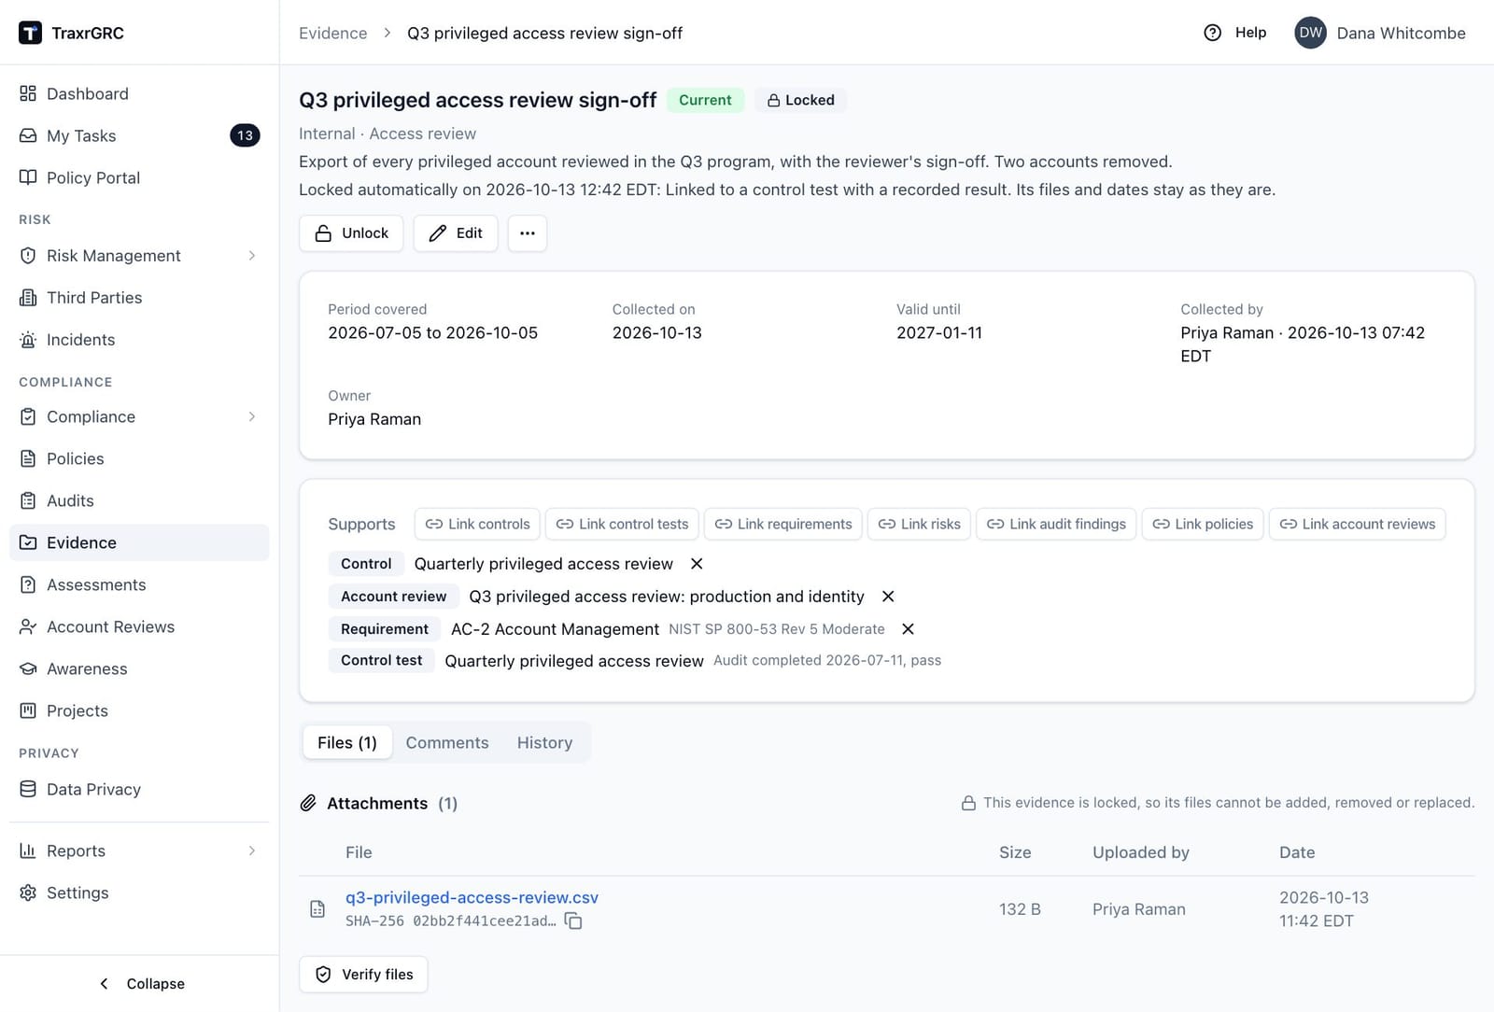The width and height of the screenshot is (1494, 1012).
Task: Click the Verify files button
Action: (x=363, y=974)
